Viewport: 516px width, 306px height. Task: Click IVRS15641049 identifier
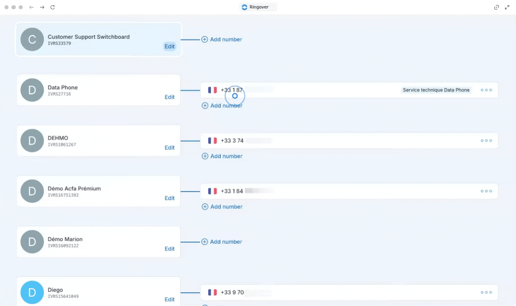point(63,296)
